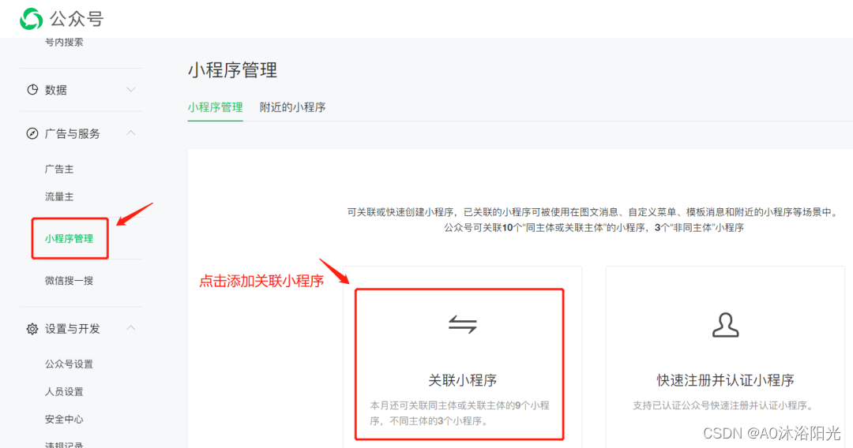
Task: Click the 数据 menu label
Action: click(56, 90)
